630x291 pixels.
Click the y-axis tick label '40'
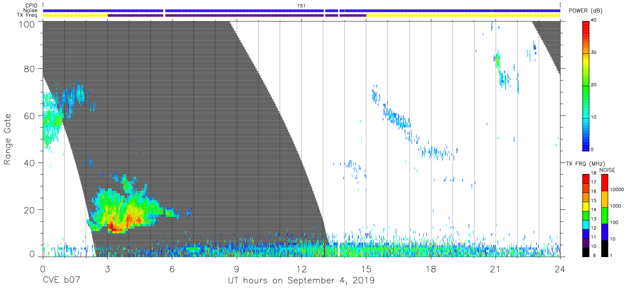(29, 163)
